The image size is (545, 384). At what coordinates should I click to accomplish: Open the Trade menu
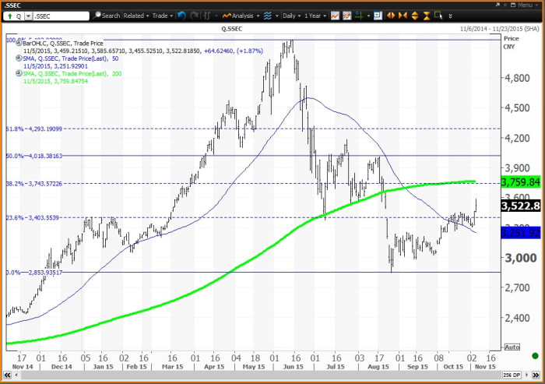pos(163,15)
